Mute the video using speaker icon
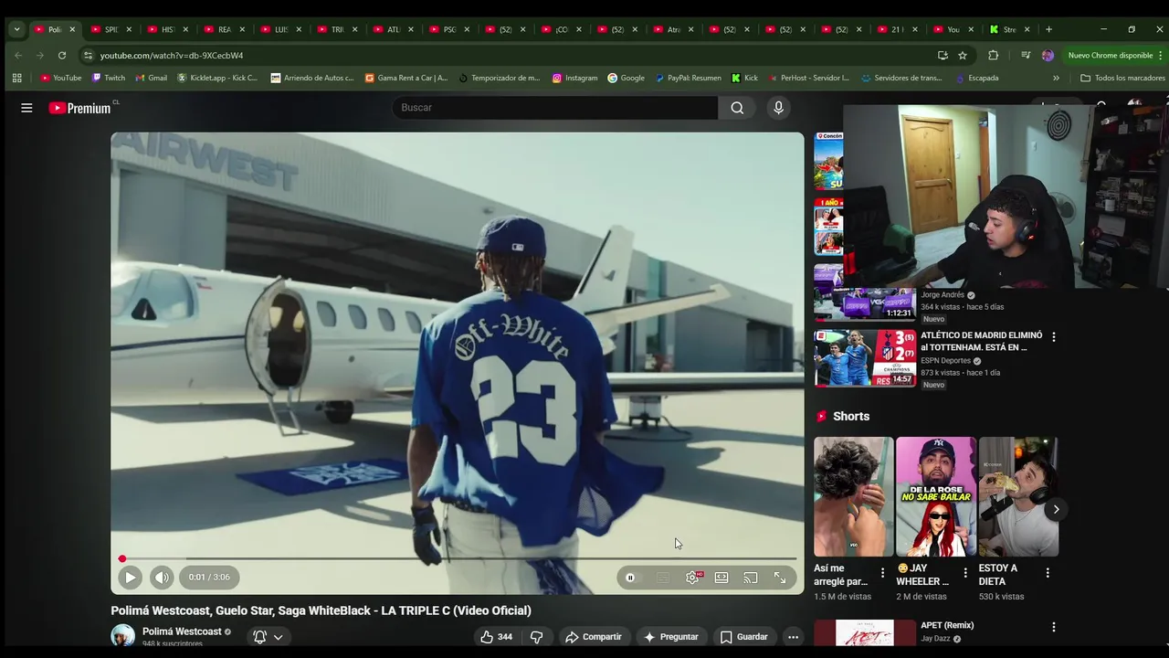Viewport: 1169px width, 658px height. 162,578
